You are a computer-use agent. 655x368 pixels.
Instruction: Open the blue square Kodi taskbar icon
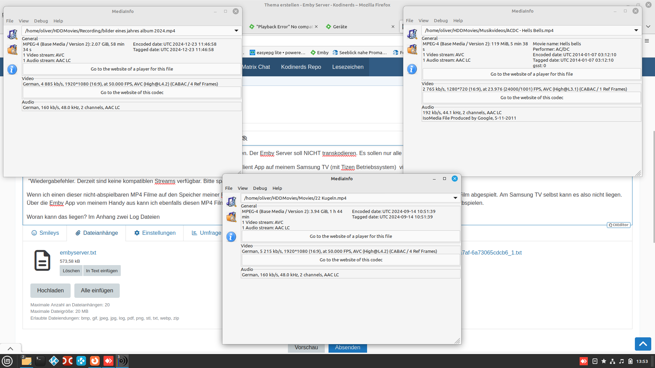[x=81, y=361]
